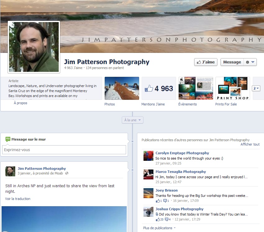Open the gear settings dropdown
264x232 pixels.
pos(250,62)
